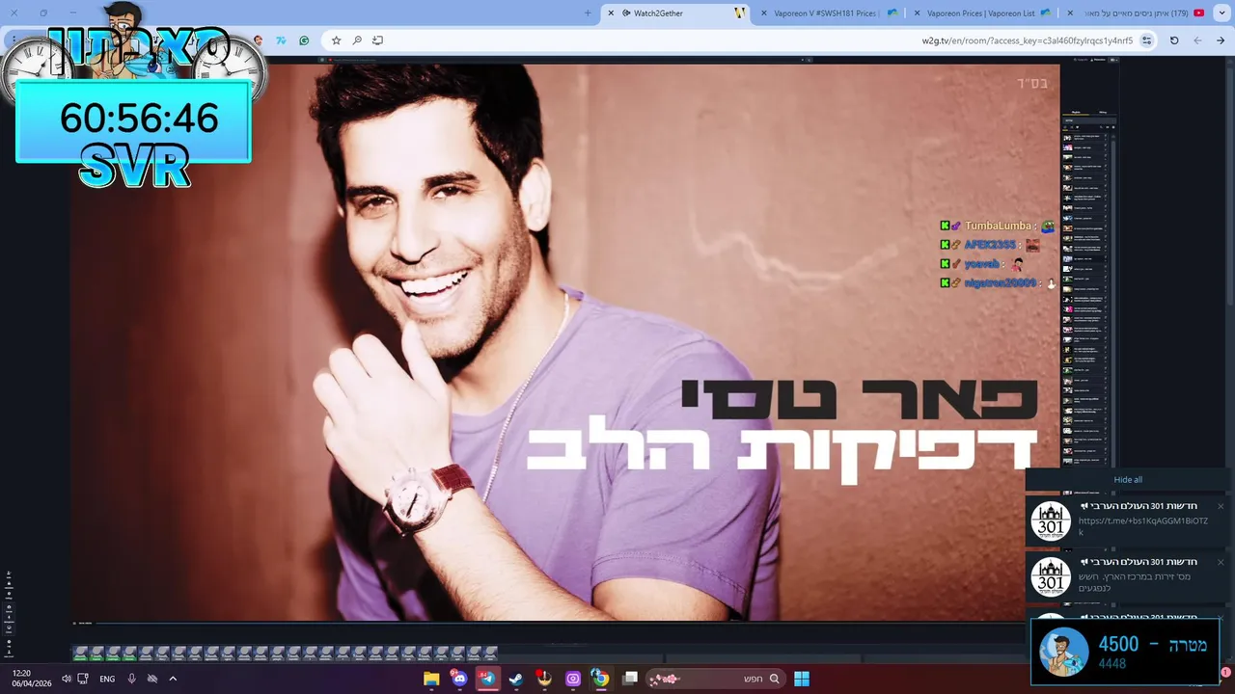Viewport: 1235px width, 694px height.
Task: Open site information icon next to URL
Action: [1146, 40]
